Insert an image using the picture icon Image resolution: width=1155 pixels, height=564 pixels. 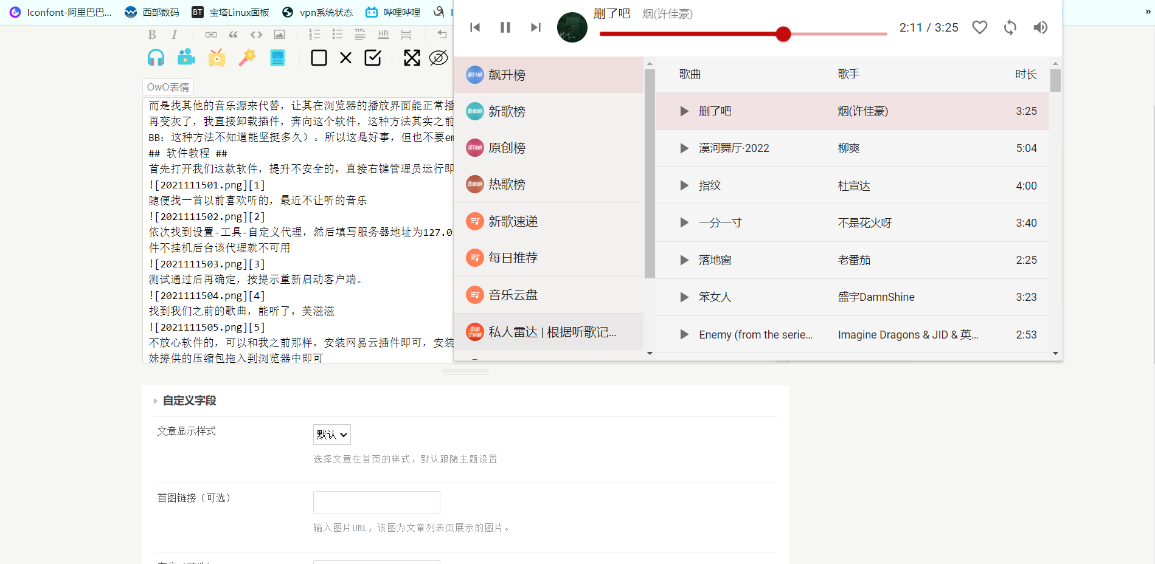[279, 35]
